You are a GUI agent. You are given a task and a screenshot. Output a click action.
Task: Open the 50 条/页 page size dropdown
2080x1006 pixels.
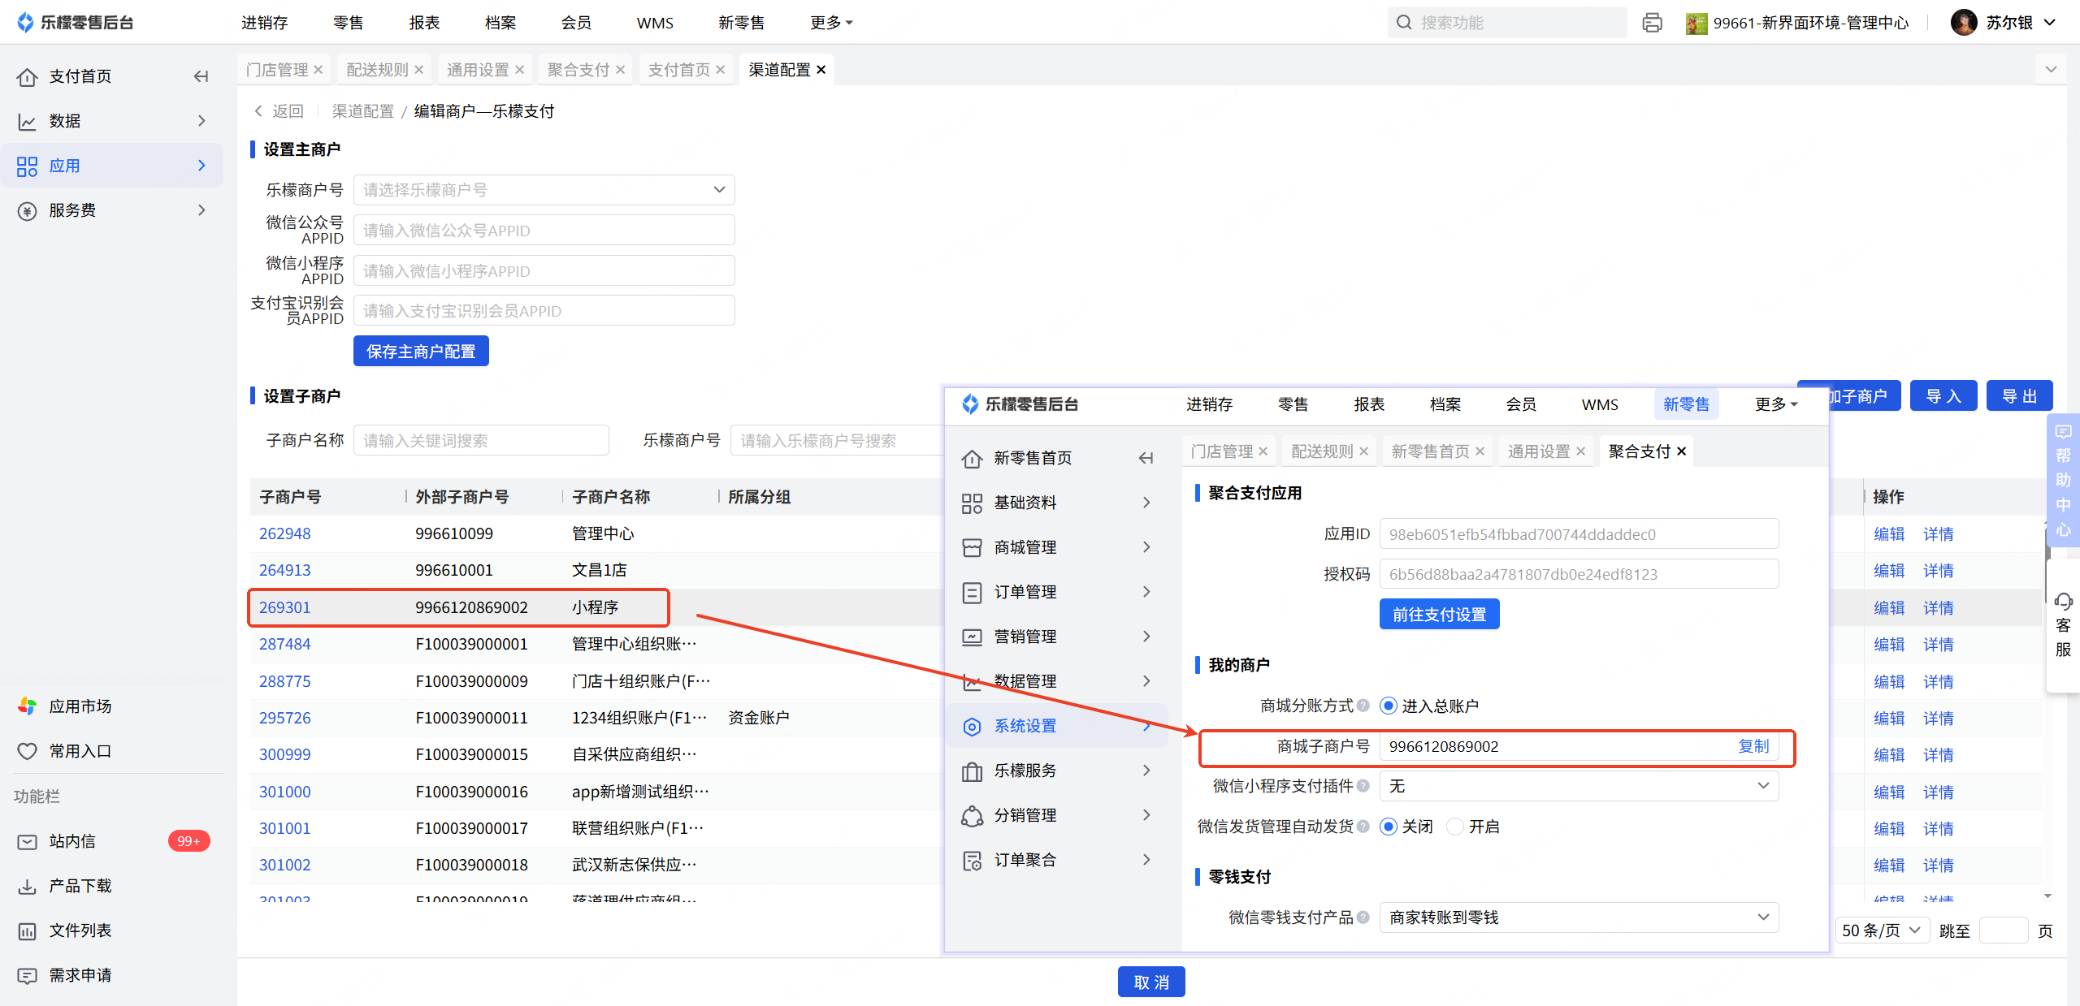[x=1880, y=930]
